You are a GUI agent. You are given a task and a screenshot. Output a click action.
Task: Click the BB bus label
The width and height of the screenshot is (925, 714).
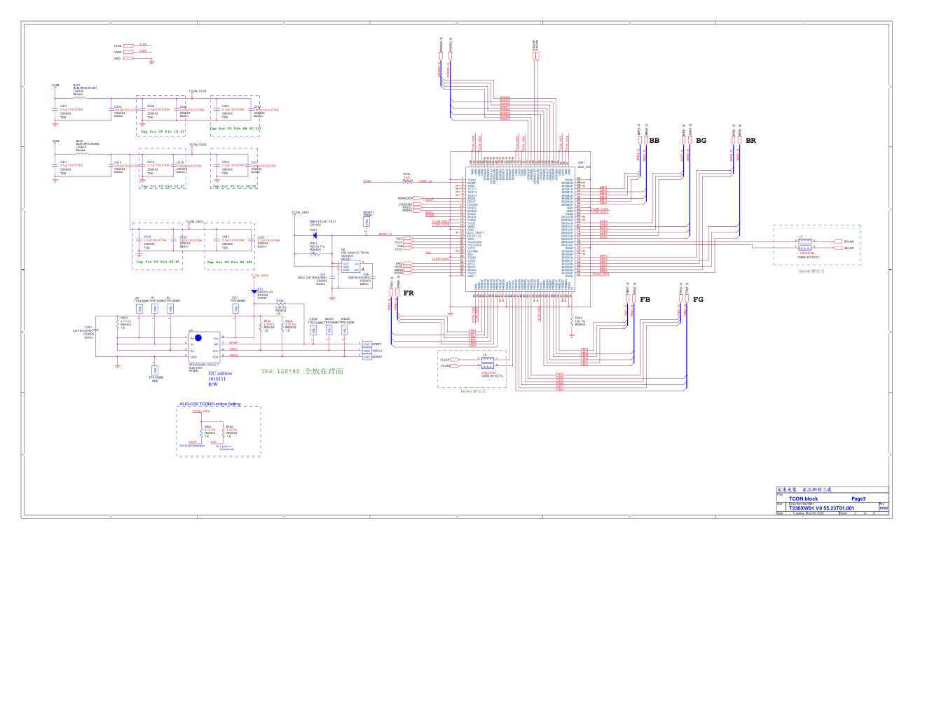[654, 141]
